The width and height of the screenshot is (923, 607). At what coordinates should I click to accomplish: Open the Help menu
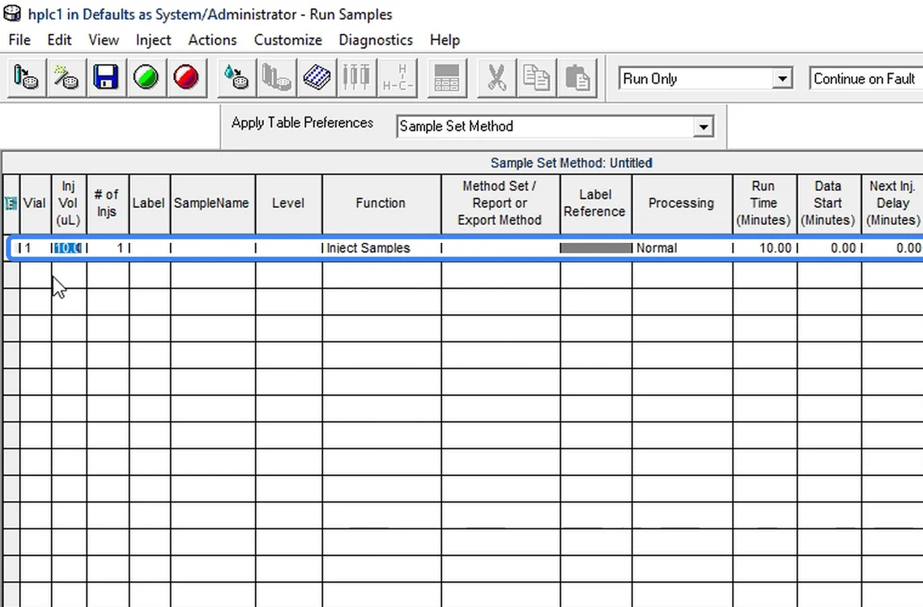tap(444, 40)
